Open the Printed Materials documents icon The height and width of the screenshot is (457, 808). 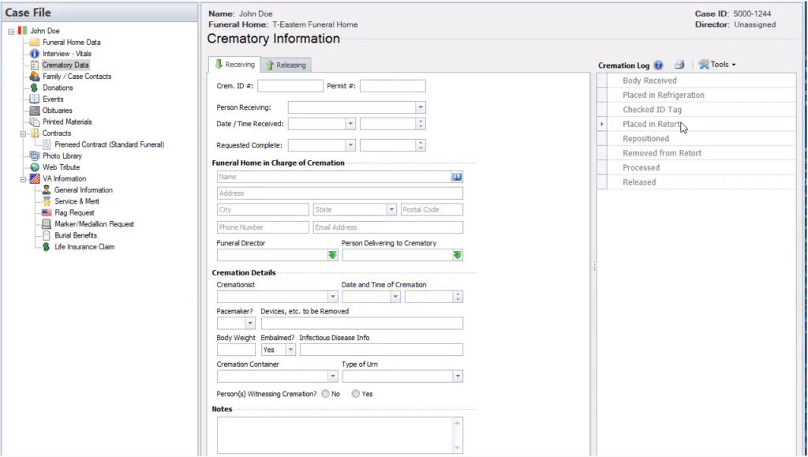coord(35,122)
